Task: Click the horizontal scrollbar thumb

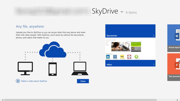Action: pyautogui.click(x=80, y=100)
